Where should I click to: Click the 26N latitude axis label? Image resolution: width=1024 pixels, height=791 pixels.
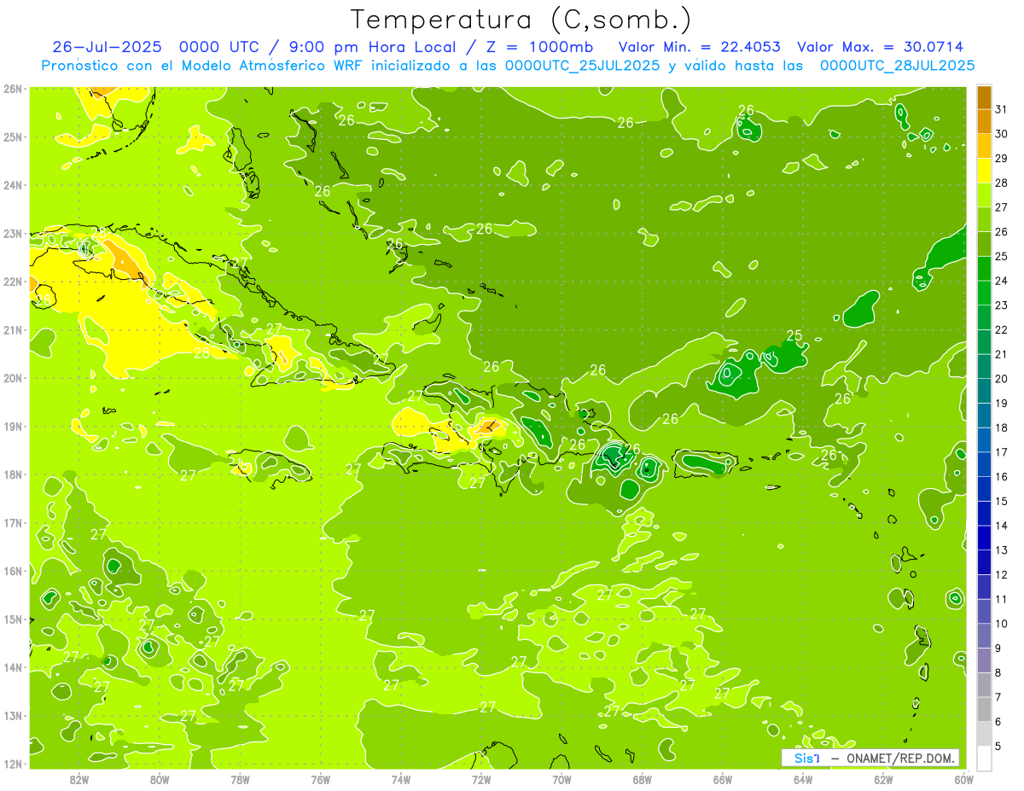coord(12,89)
